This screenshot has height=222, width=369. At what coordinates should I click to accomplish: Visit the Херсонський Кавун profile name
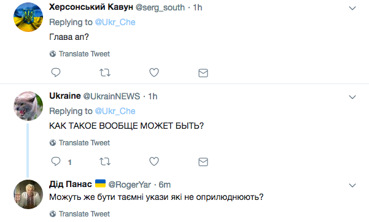(x=91, y=7)
